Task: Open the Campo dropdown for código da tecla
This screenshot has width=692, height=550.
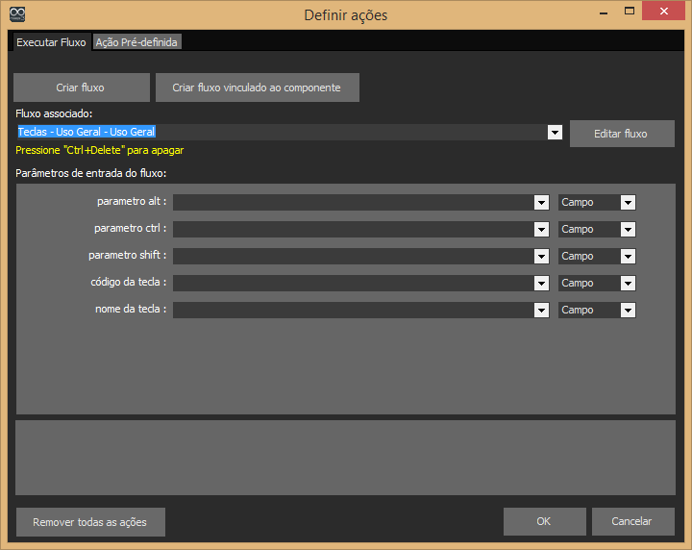Action: [628, 283]
